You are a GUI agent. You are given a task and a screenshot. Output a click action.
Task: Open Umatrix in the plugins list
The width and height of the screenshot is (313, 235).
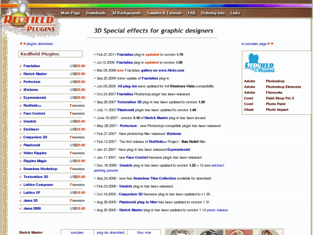(x=30, y=122)
